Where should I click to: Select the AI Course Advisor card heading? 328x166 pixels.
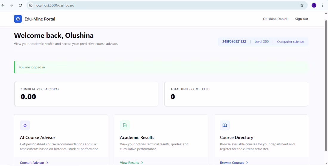click(38, 138)
